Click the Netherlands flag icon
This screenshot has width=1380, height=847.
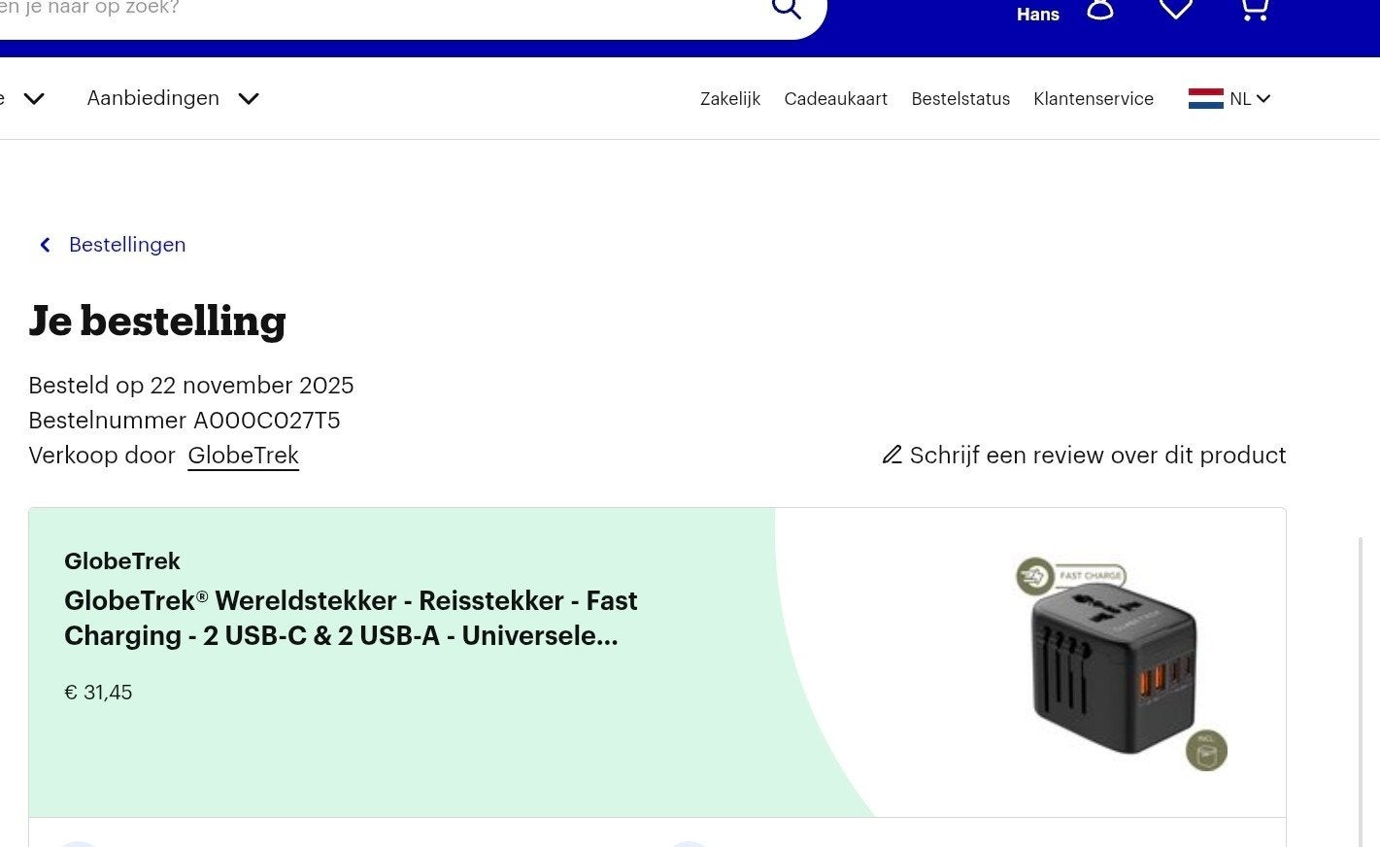pyautogui.click(x=1205, y=98)
